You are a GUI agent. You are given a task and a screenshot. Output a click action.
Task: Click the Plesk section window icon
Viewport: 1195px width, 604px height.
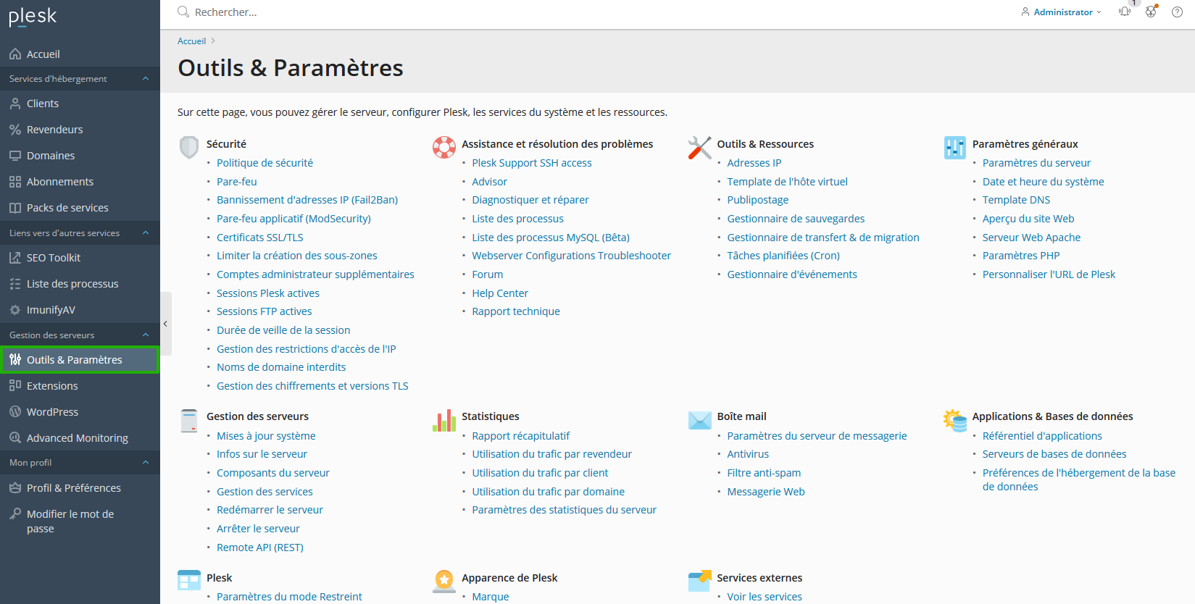pyautogui.click(x=189, y=581)
